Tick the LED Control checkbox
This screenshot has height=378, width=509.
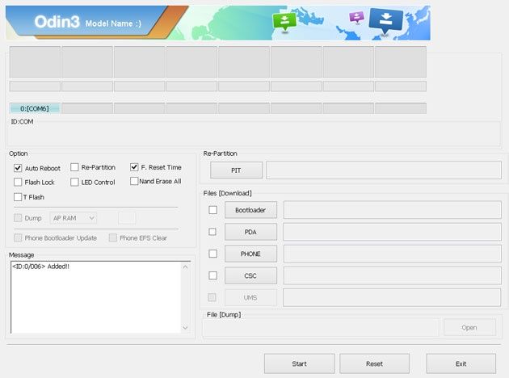74,182
